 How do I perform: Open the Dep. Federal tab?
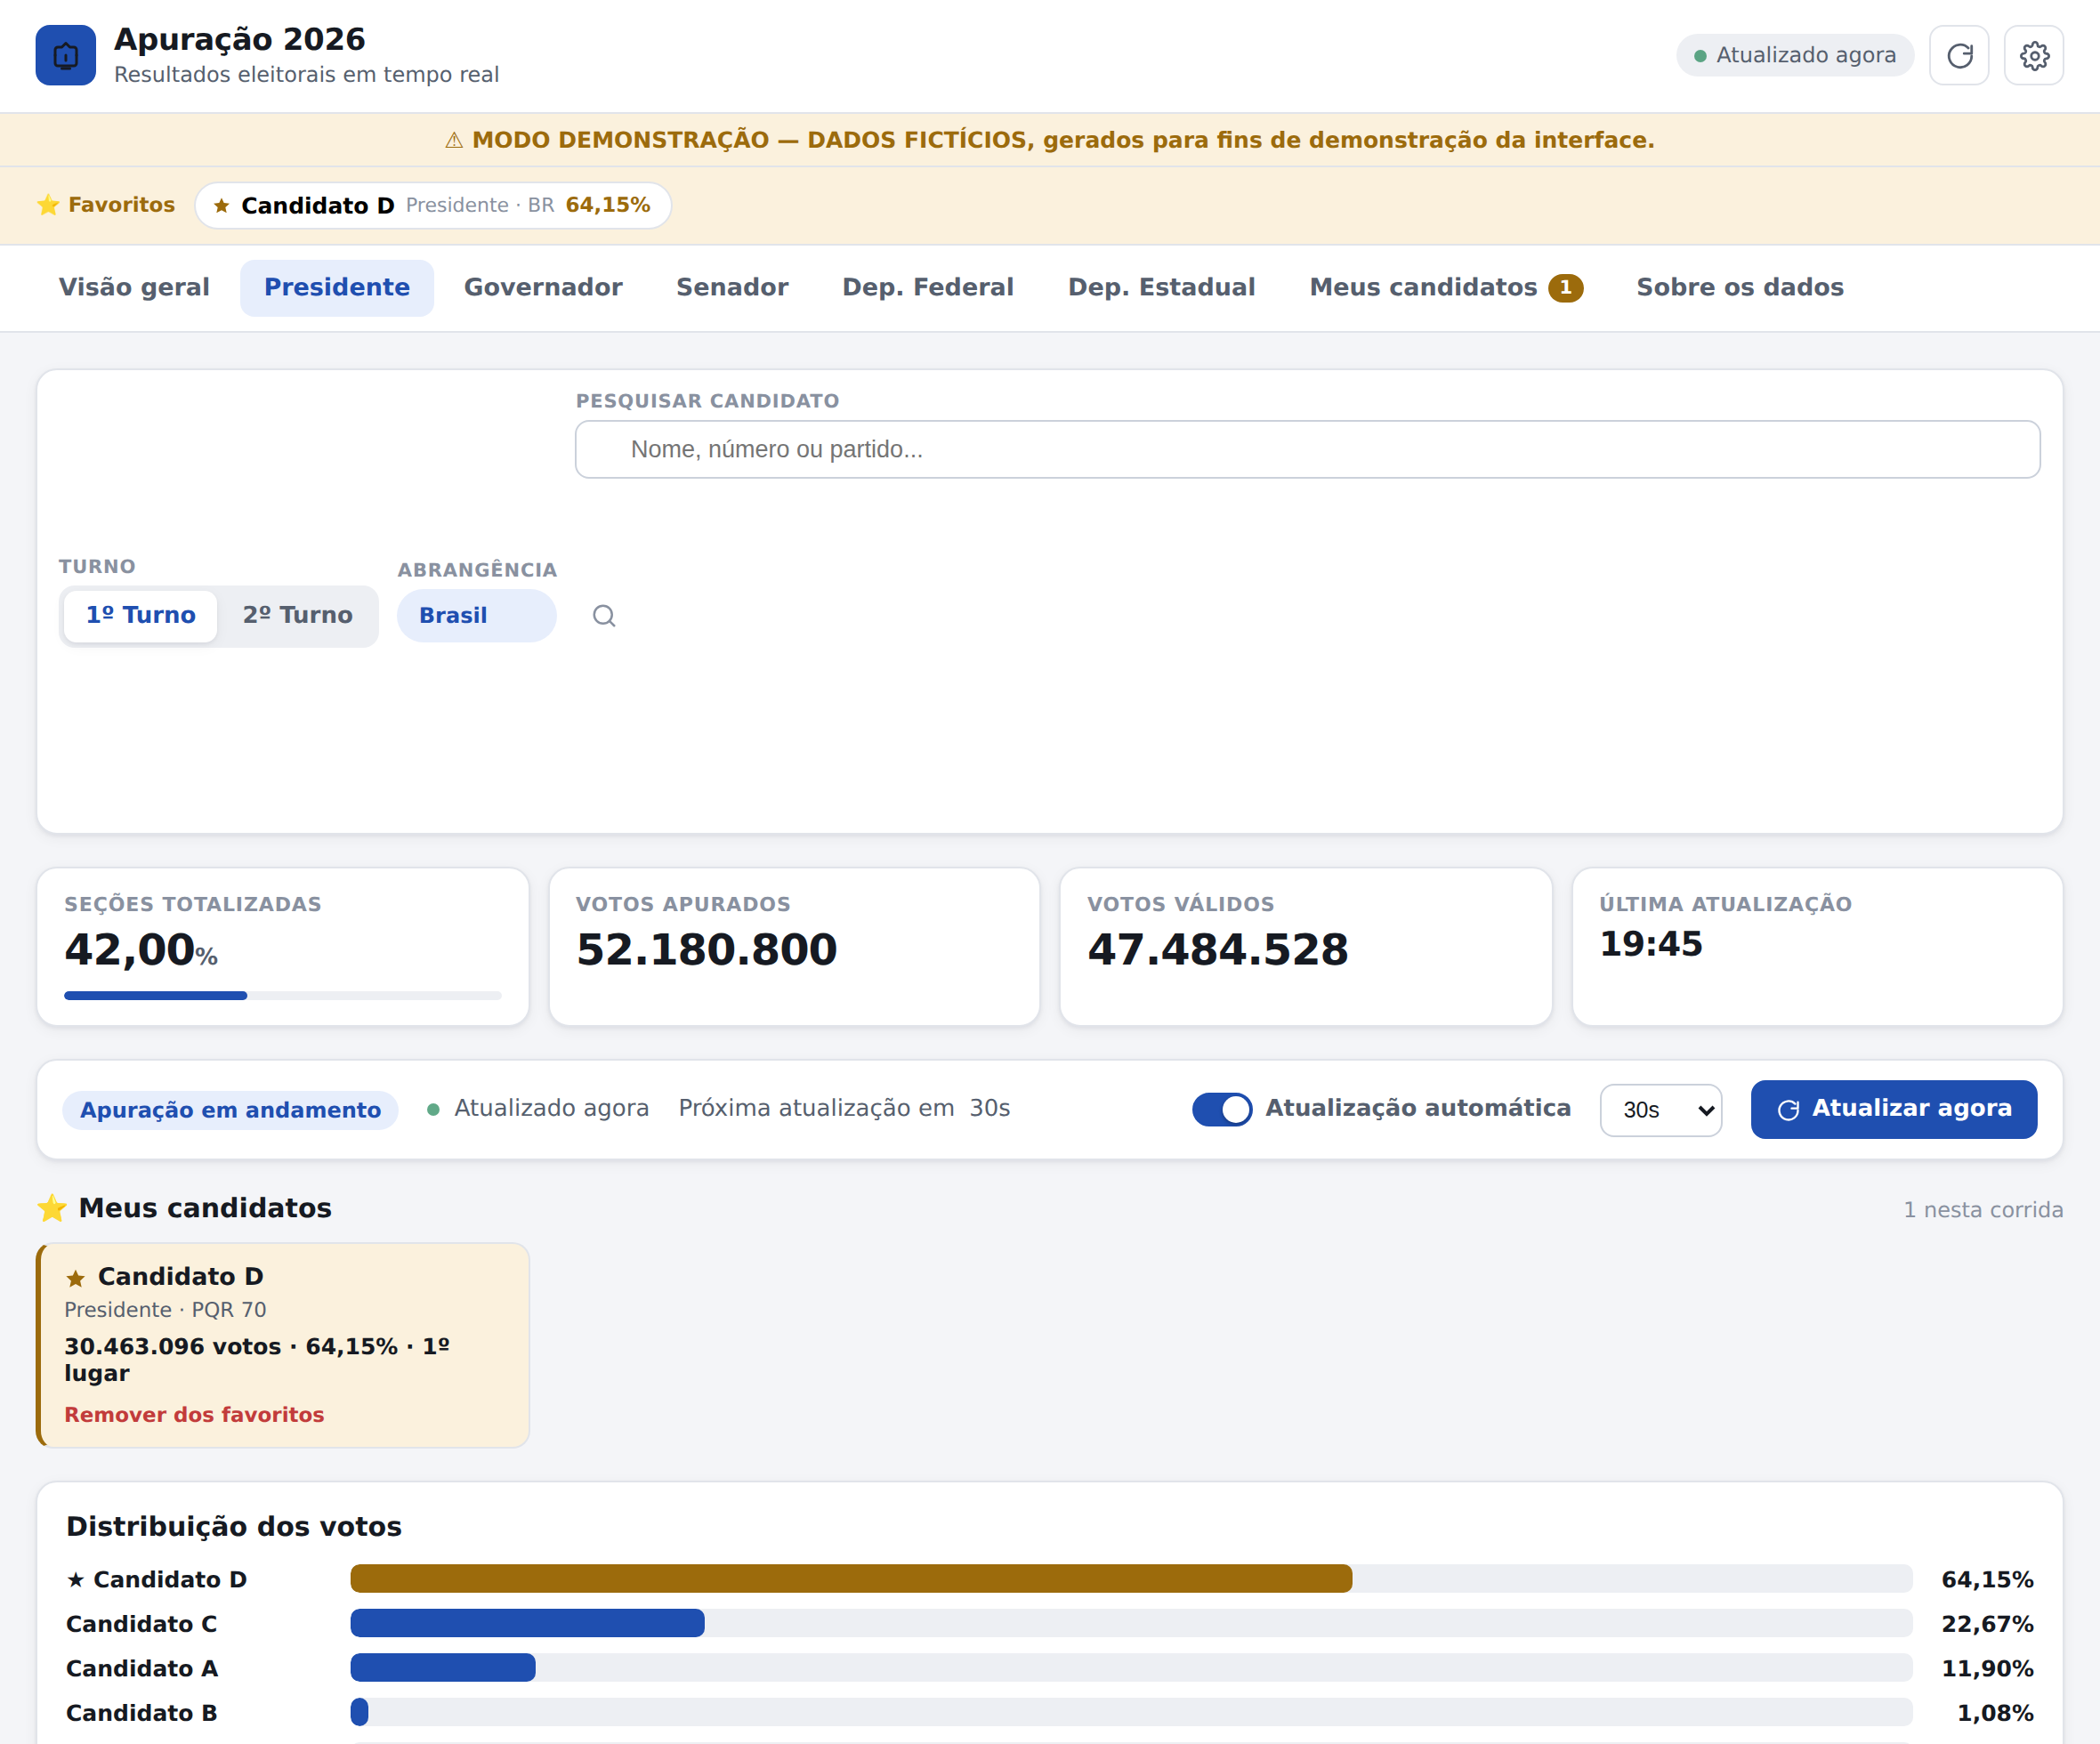(928, 288)
